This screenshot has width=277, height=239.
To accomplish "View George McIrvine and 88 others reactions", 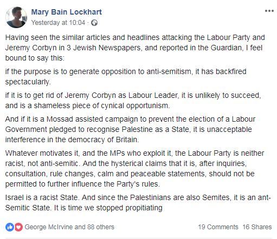I will point(69,227).
